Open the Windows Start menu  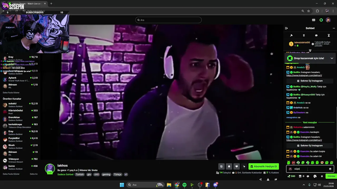122,185
